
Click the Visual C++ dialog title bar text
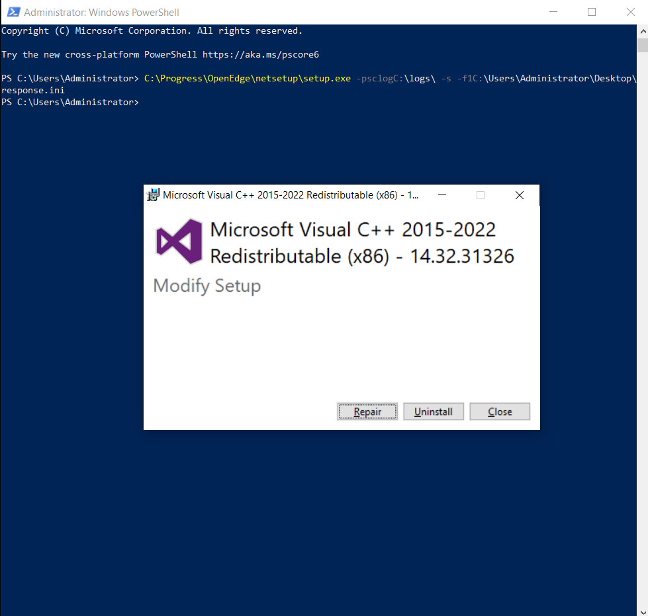click(291, 195)
